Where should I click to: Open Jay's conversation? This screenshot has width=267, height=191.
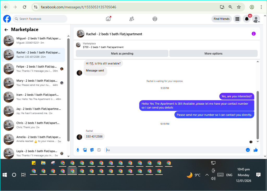pyautogui.click(x=33, y=111)
